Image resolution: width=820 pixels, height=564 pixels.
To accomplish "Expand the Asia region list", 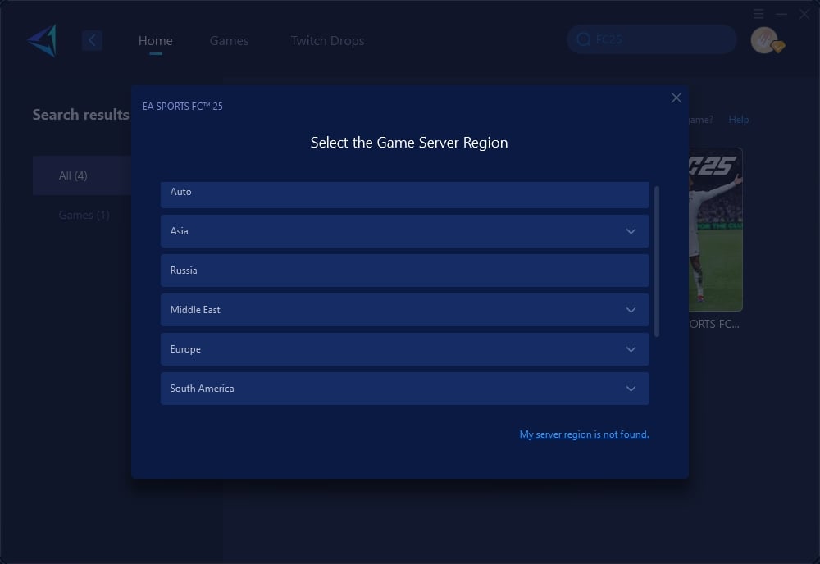I will tap(405, 231).
